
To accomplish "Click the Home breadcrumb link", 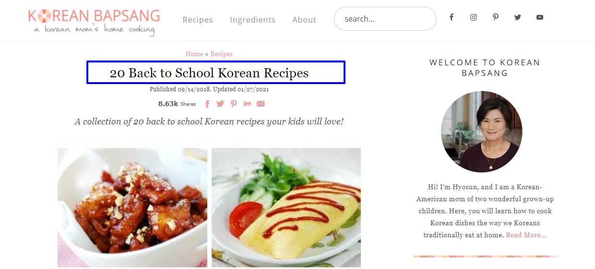I will 194,54.
